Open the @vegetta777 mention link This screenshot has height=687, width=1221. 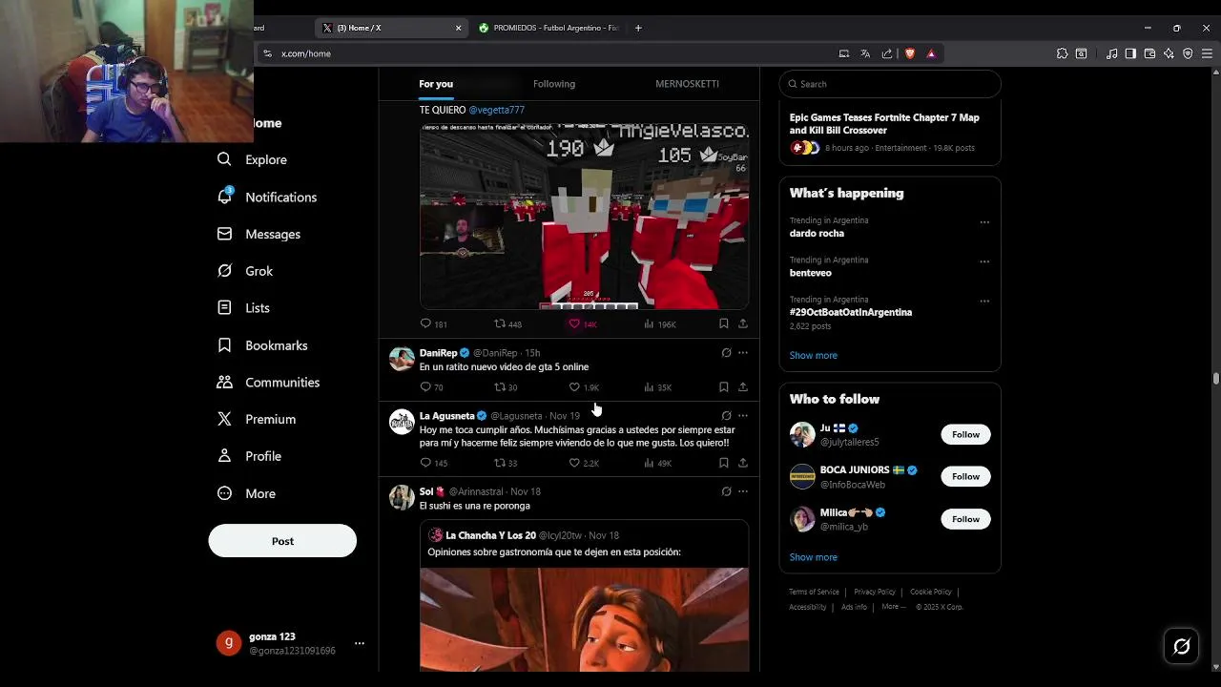(496, 110)
